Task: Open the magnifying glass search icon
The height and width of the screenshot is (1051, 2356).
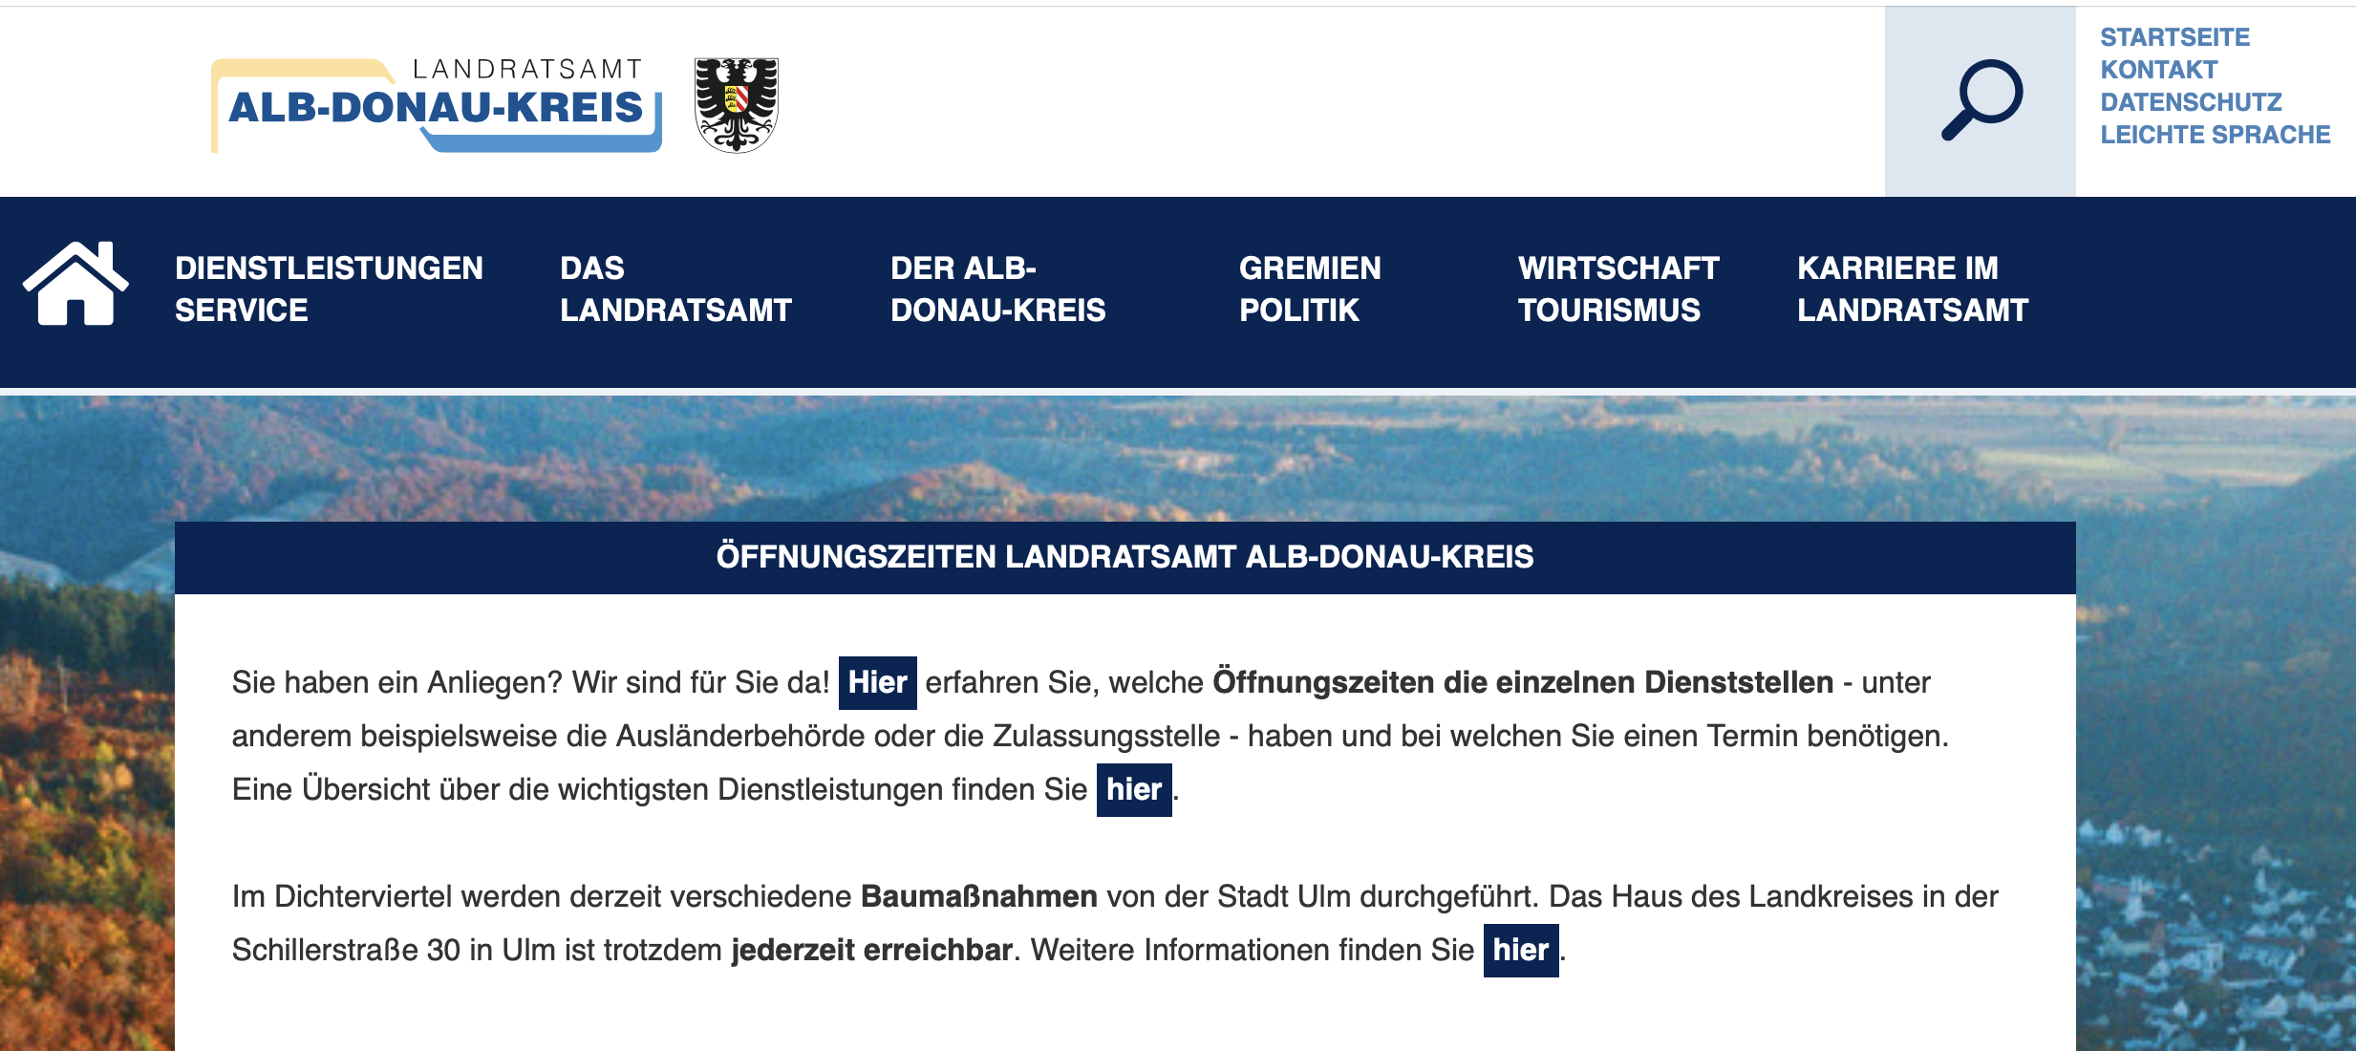Action: [1981, 100]
